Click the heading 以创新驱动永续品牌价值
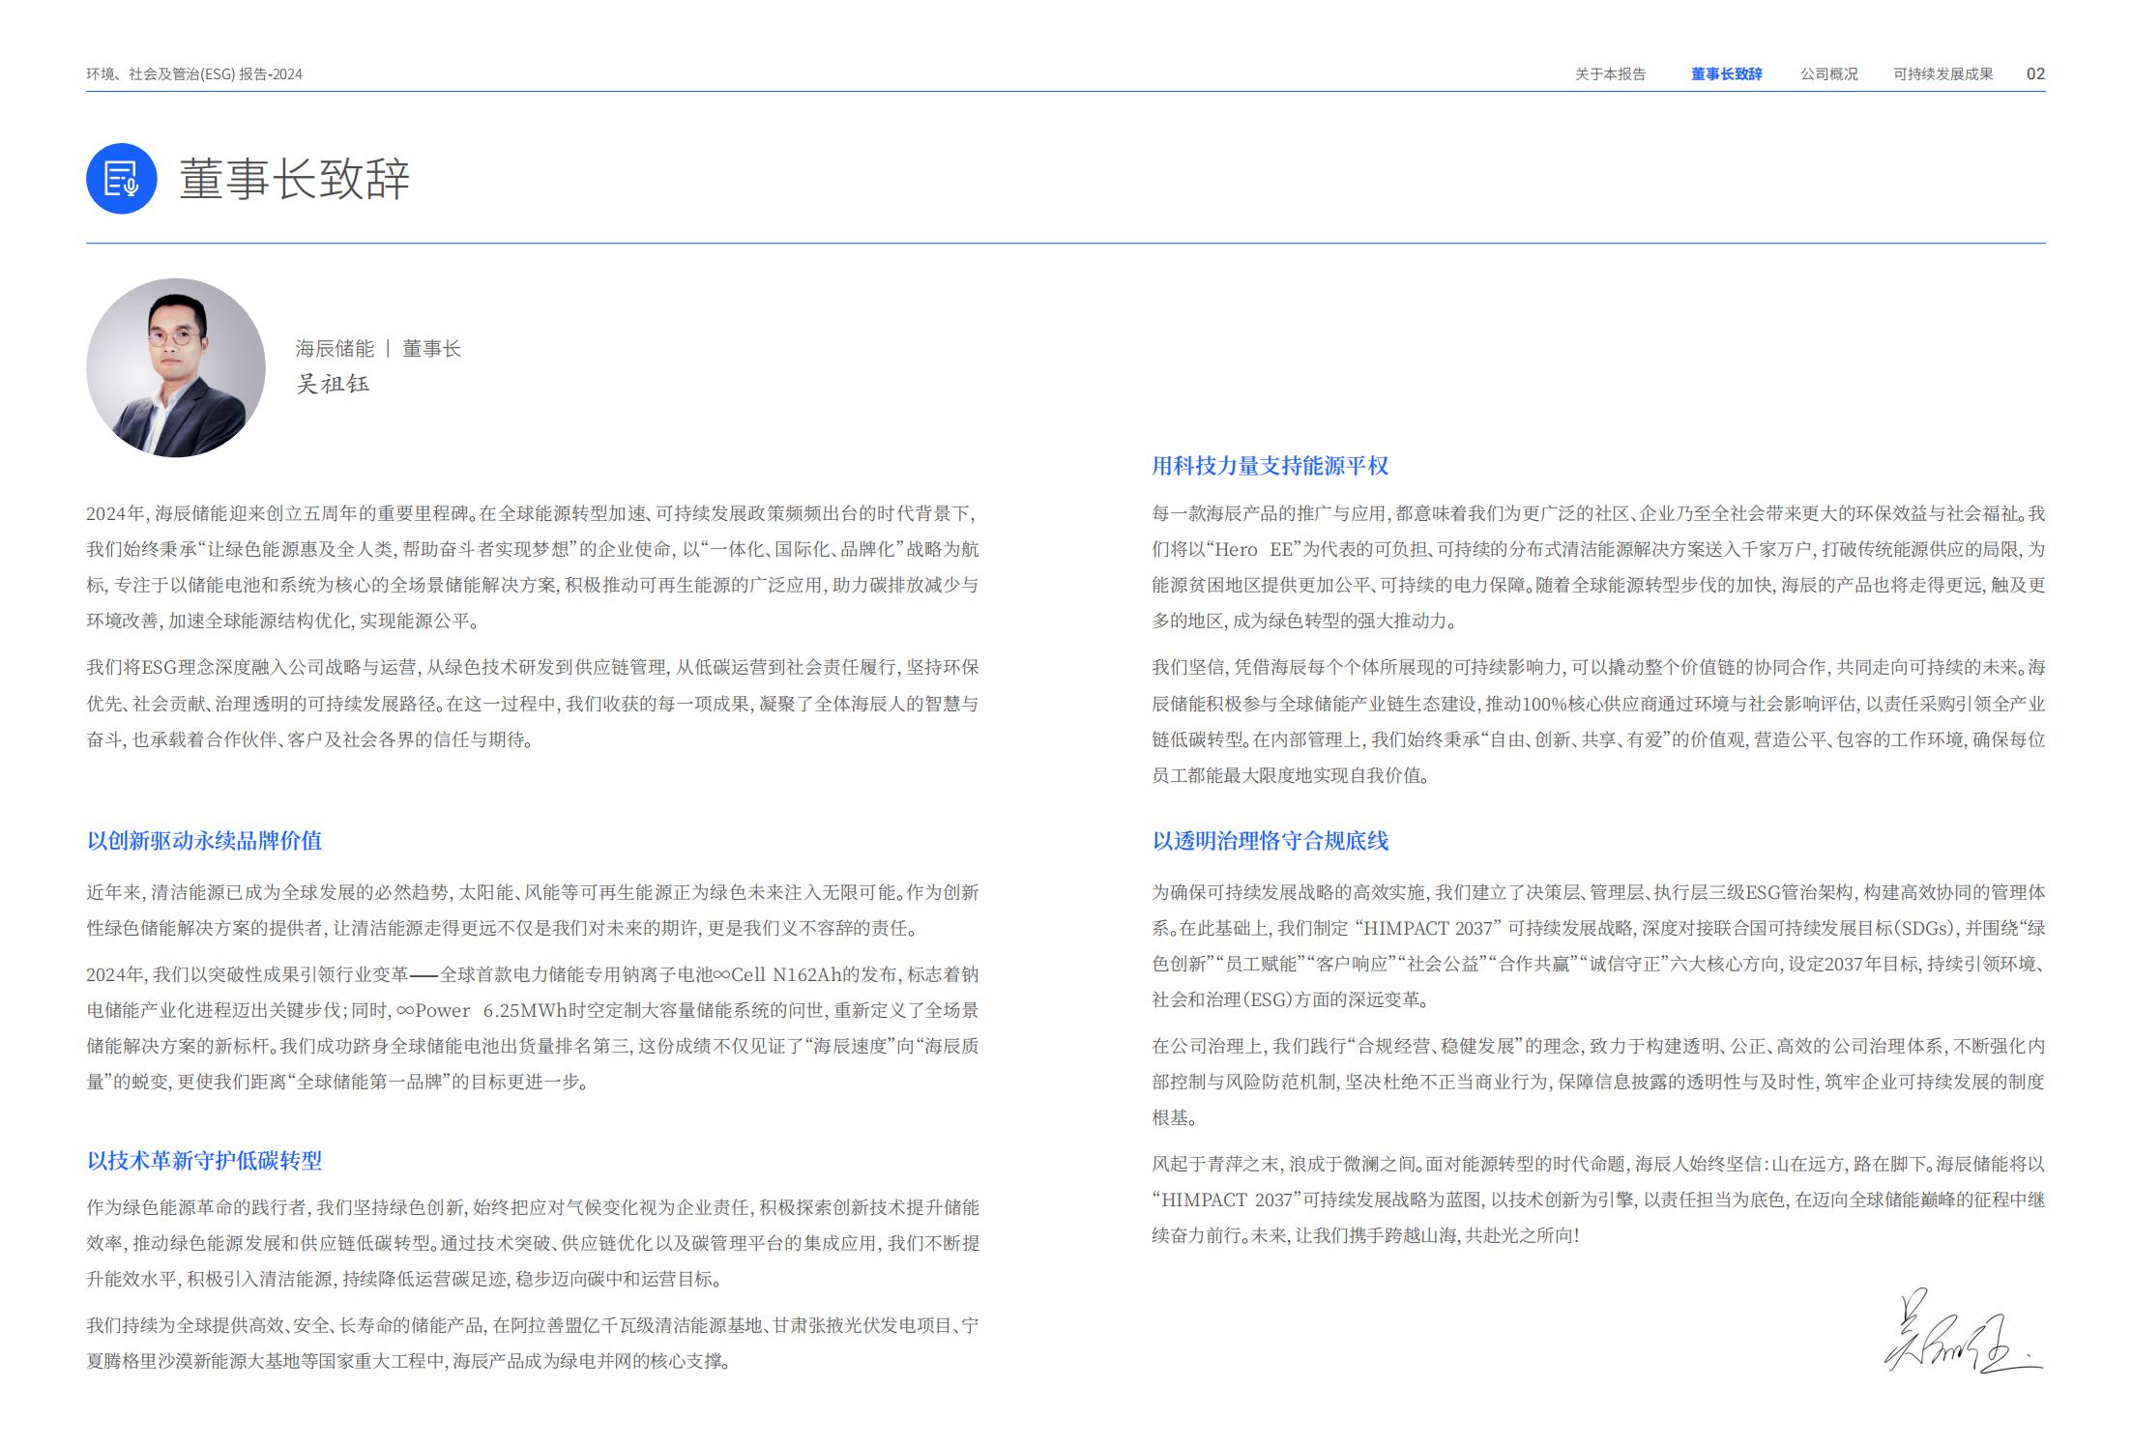This screenshot has height=1446, width=2132. pyautogui.click(x=204, y=840)
